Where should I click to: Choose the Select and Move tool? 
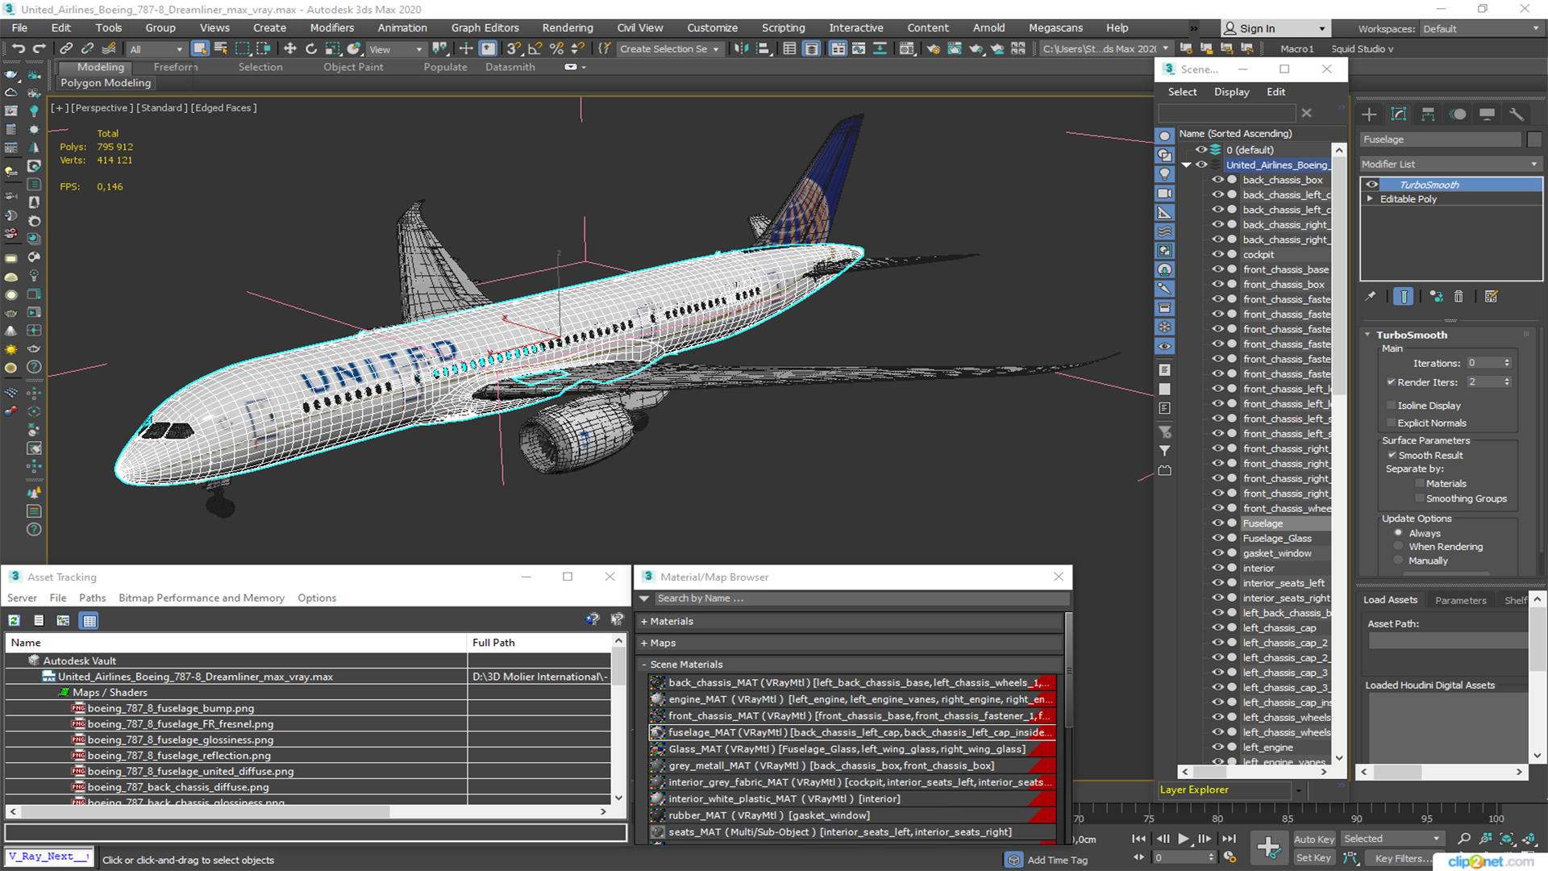pyautogui.click(x=290, y=48)
